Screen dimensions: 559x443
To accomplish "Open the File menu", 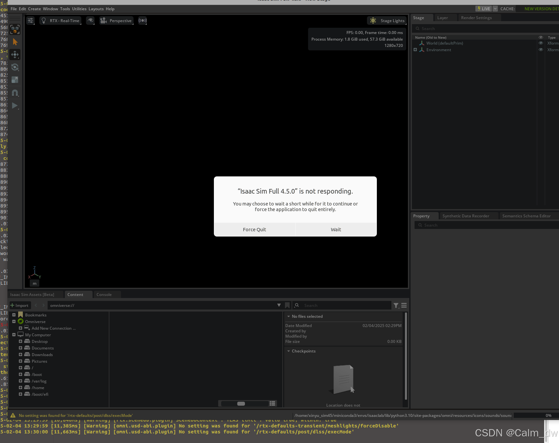I will 14,9.
